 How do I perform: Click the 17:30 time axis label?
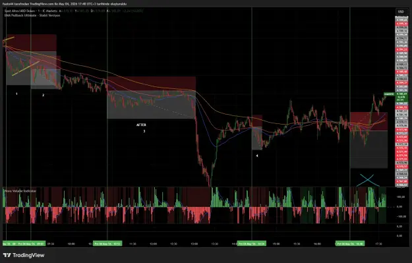coord(378,244)
